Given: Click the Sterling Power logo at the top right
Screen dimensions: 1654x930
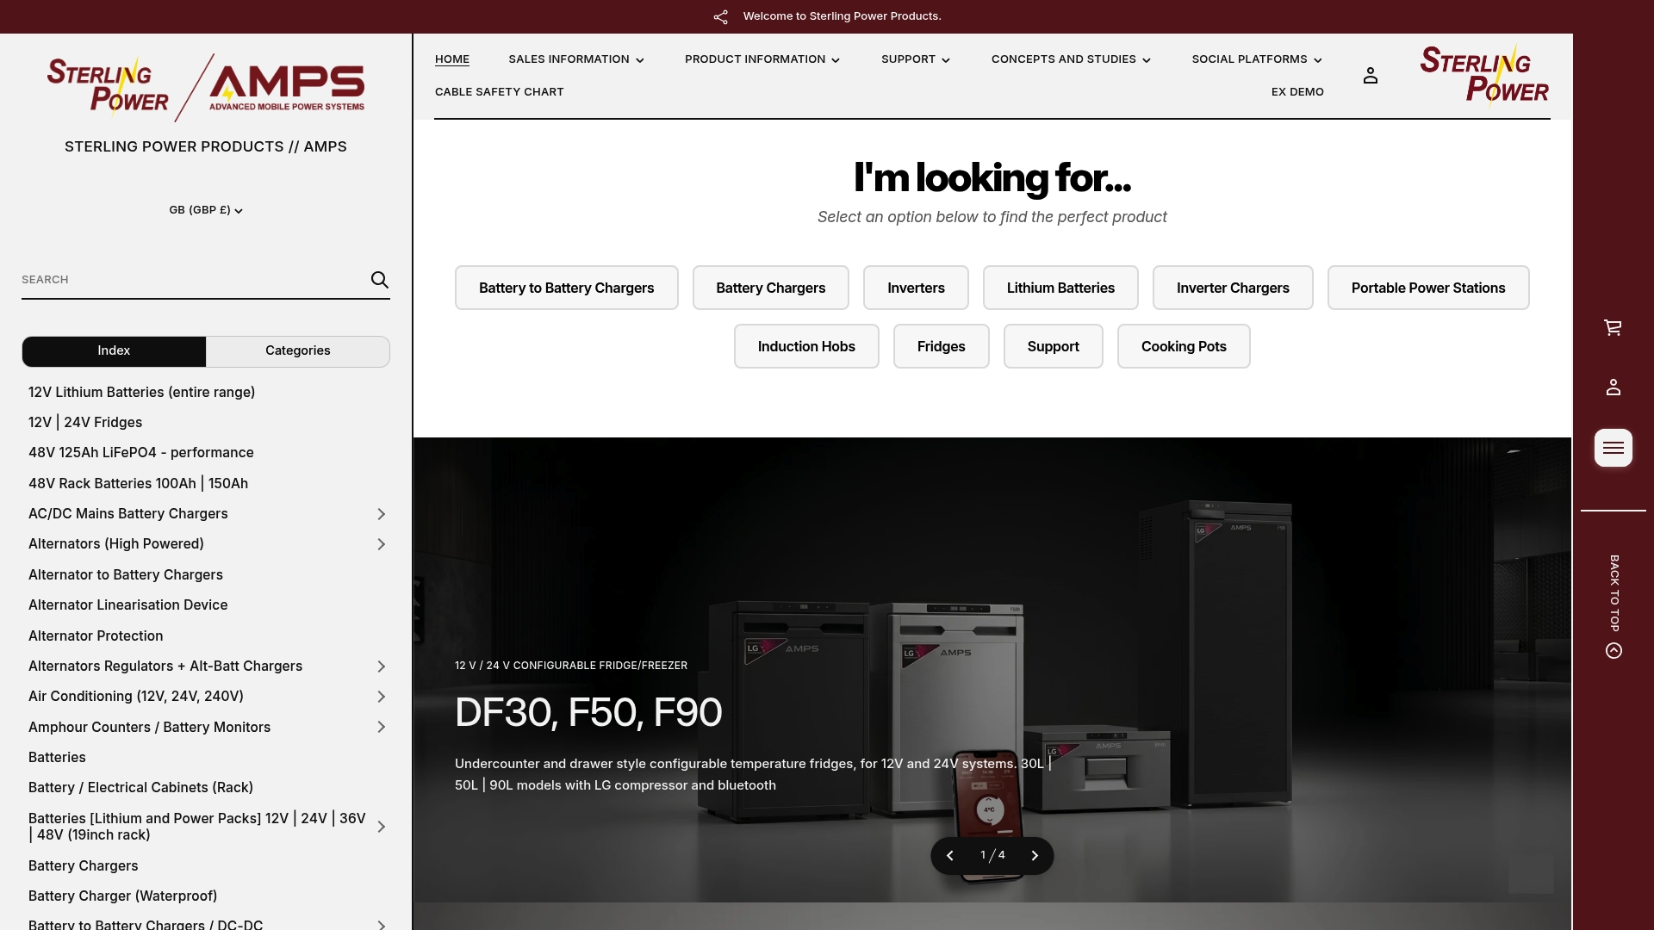Looking at the screenshot, I should [x=1484, y=75].
